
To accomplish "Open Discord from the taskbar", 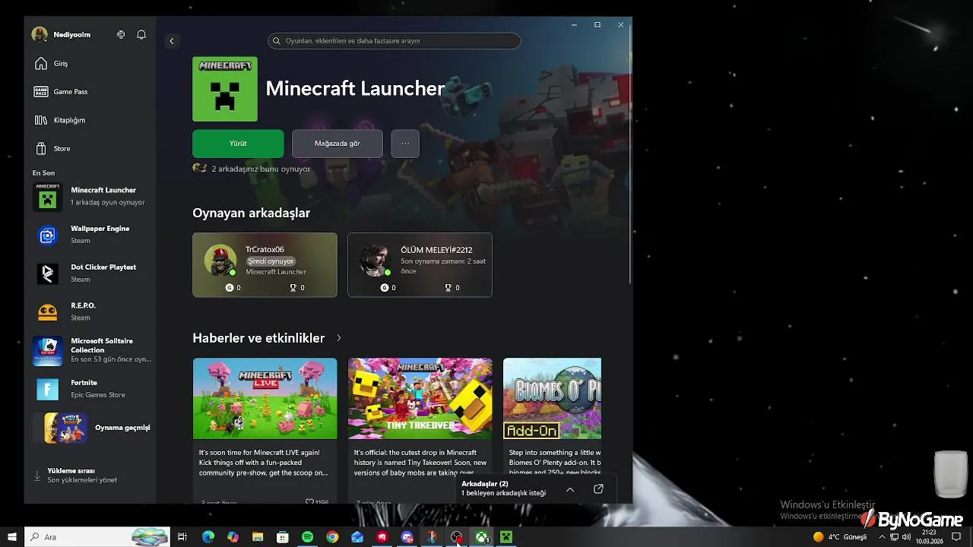I will click(407, 537).
